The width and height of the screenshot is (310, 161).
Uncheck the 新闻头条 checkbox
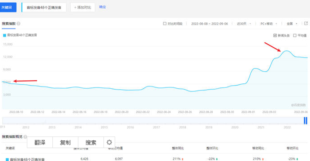point(275,35)
